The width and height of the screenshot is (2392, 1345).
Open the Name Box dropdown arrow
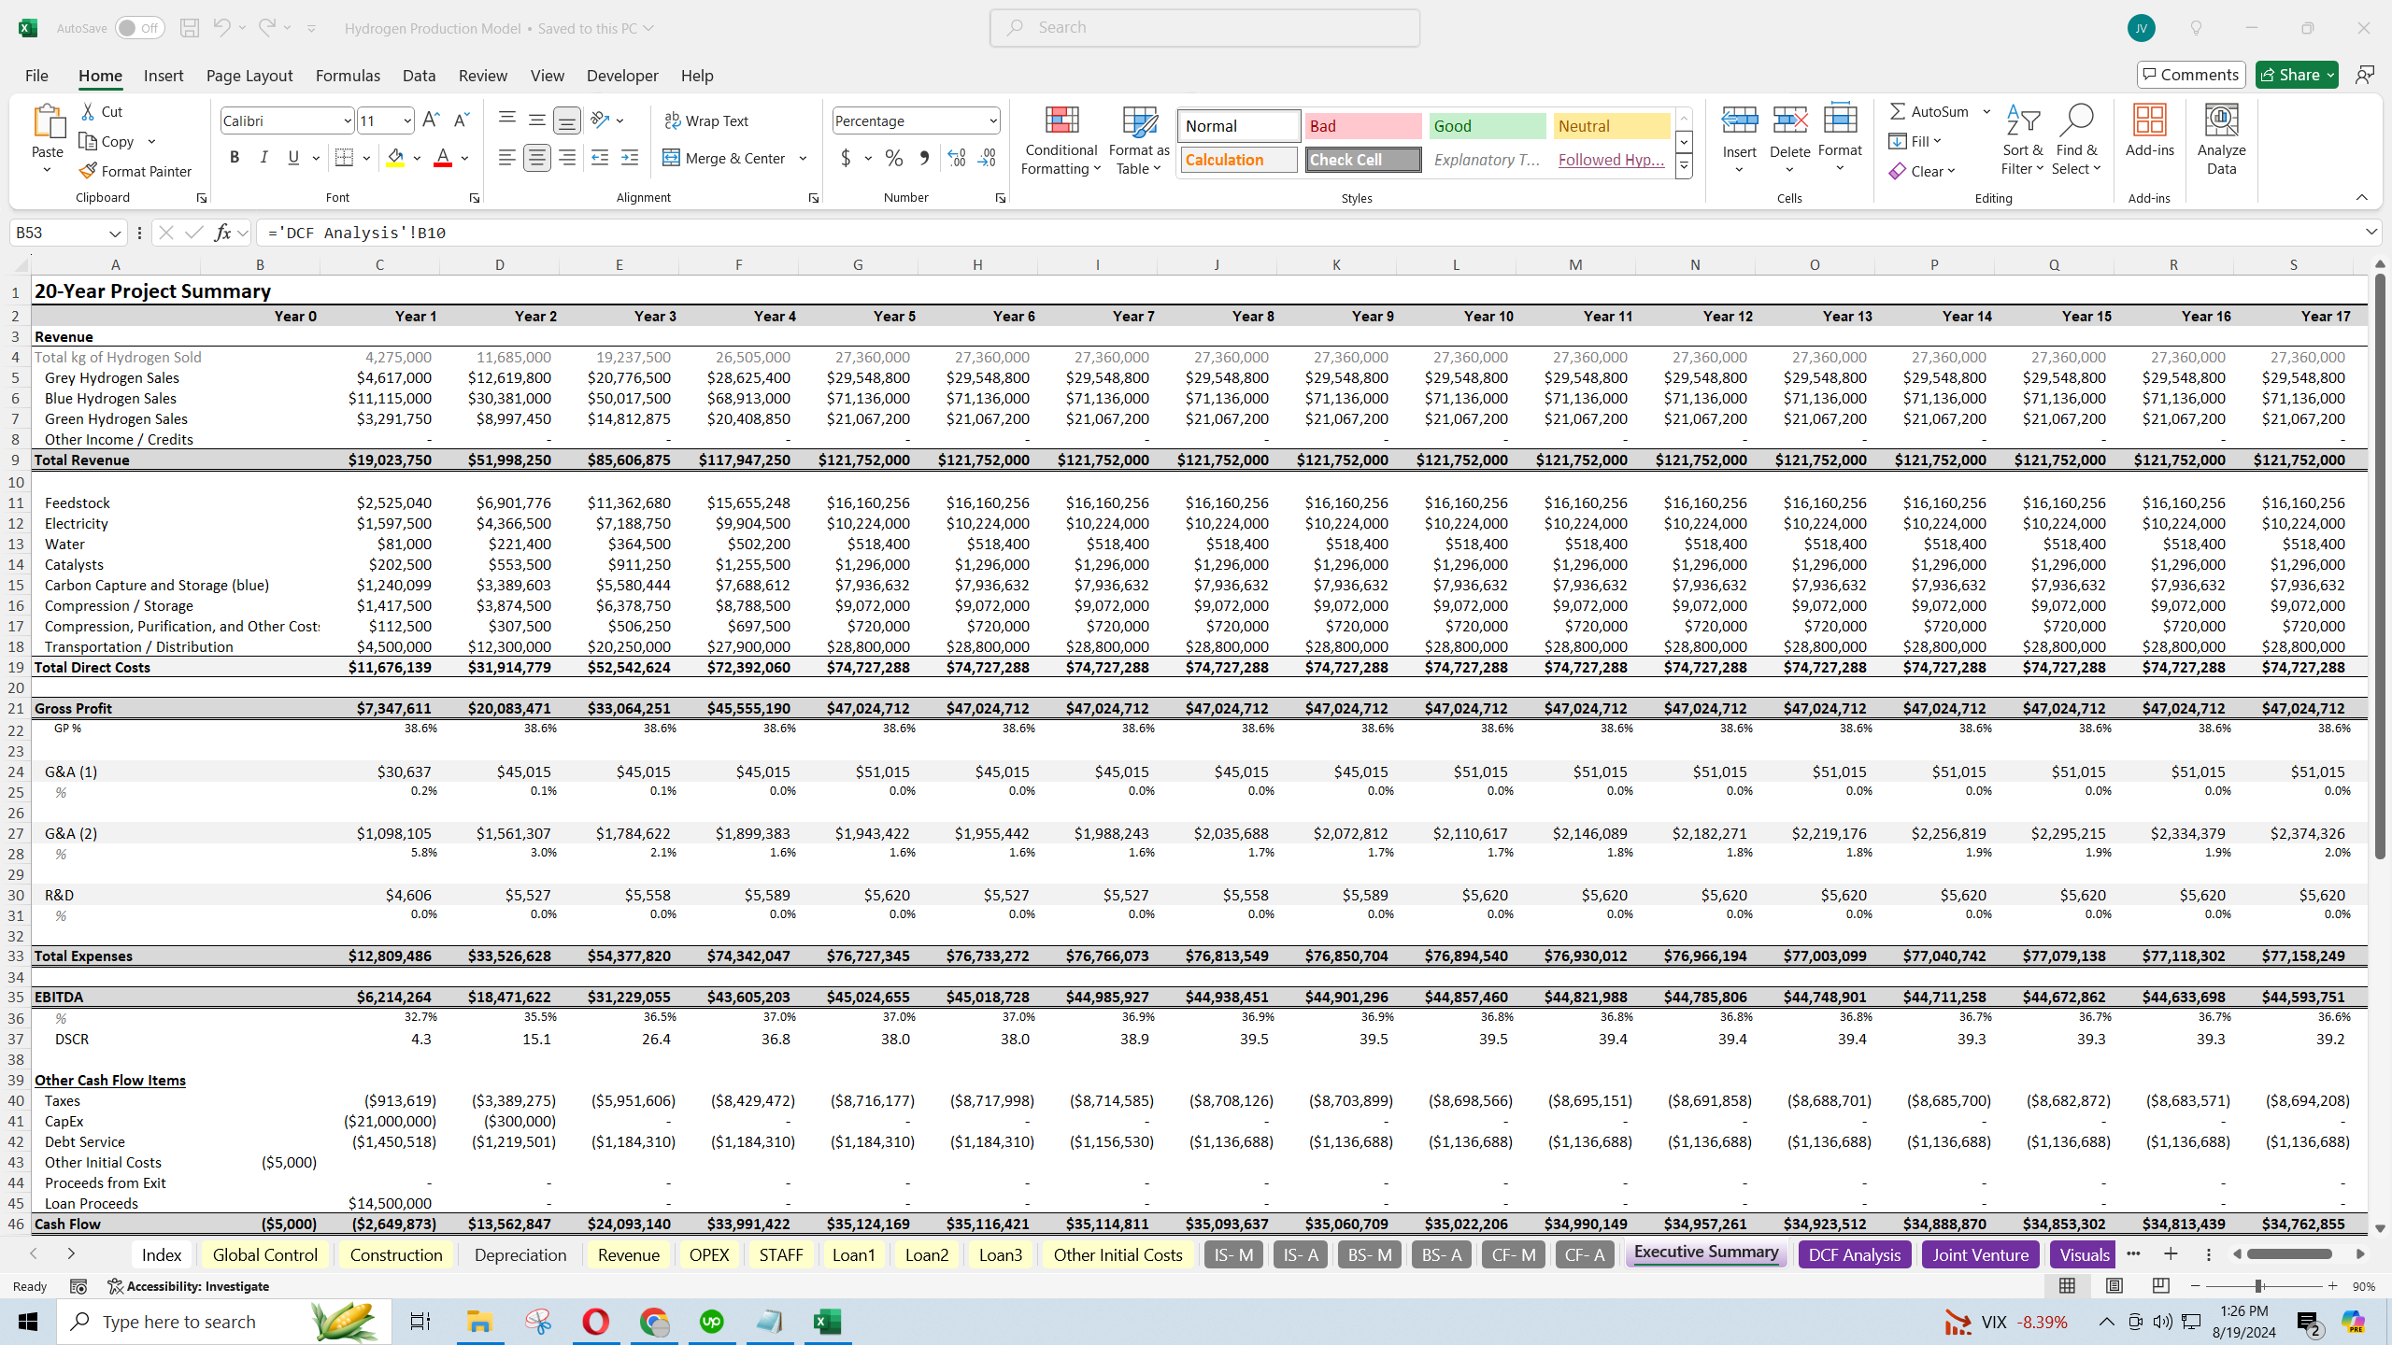tap(114, 233)
